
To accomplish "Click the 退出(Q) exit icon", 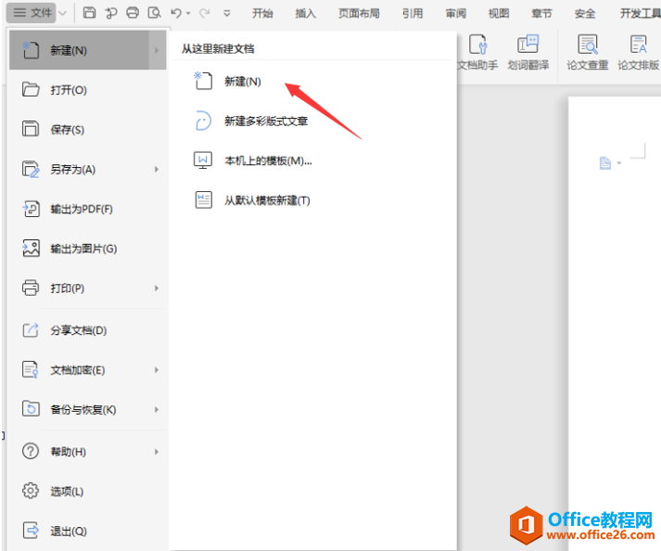I will pyautogui.click(x=31, y=530).
